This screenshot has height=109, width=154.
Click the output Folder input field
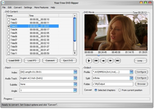113,84
